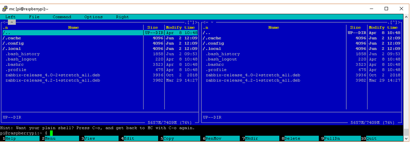The width and height of the screenshot is (411, 143).
Task: Select .bash_history in left panel
Action: (100, 54)
